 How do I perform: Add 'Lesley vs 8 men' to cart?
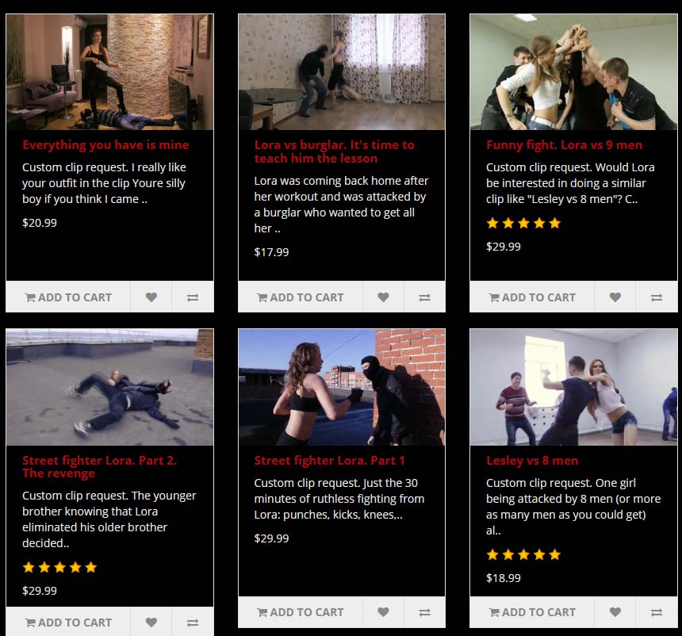click(x=532, y=612)
